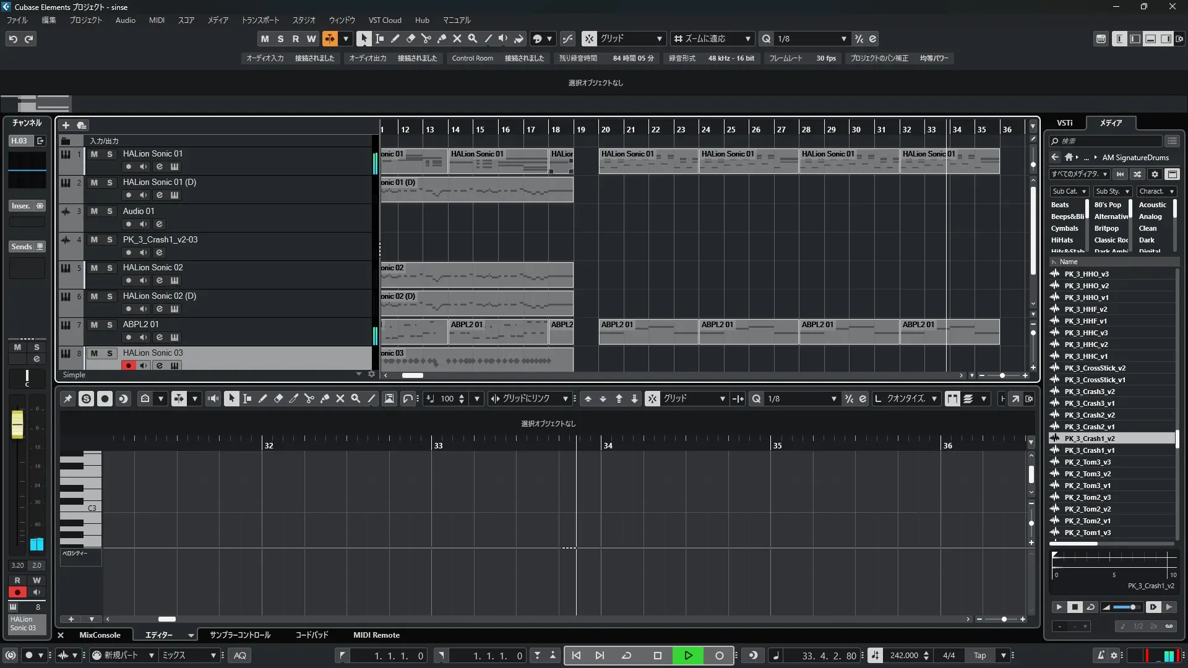Screen dimensions: 1188x668
Task: Open the MIDI menu
Action: click(157, 20)
